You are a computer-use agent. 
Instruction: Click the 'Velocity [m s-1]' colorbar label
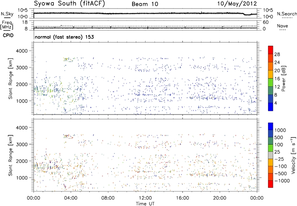click(x=293, y=155)
